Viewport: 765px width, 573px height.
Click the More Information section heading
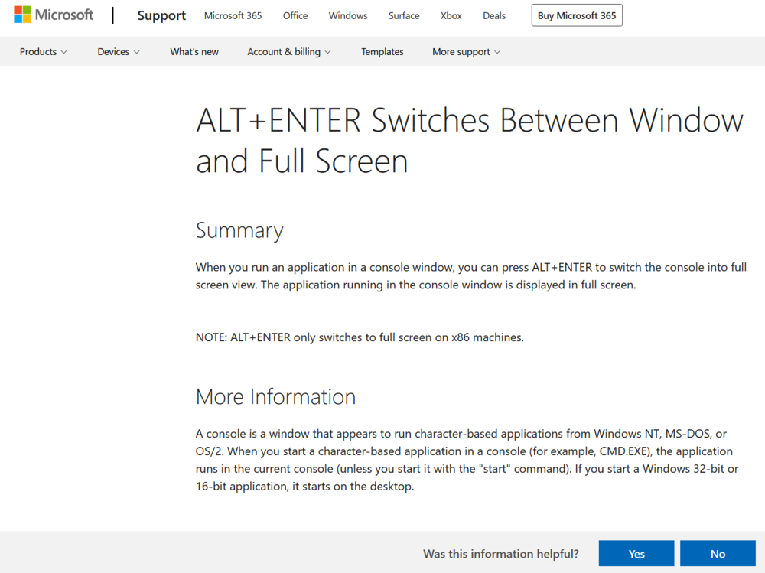275,396
